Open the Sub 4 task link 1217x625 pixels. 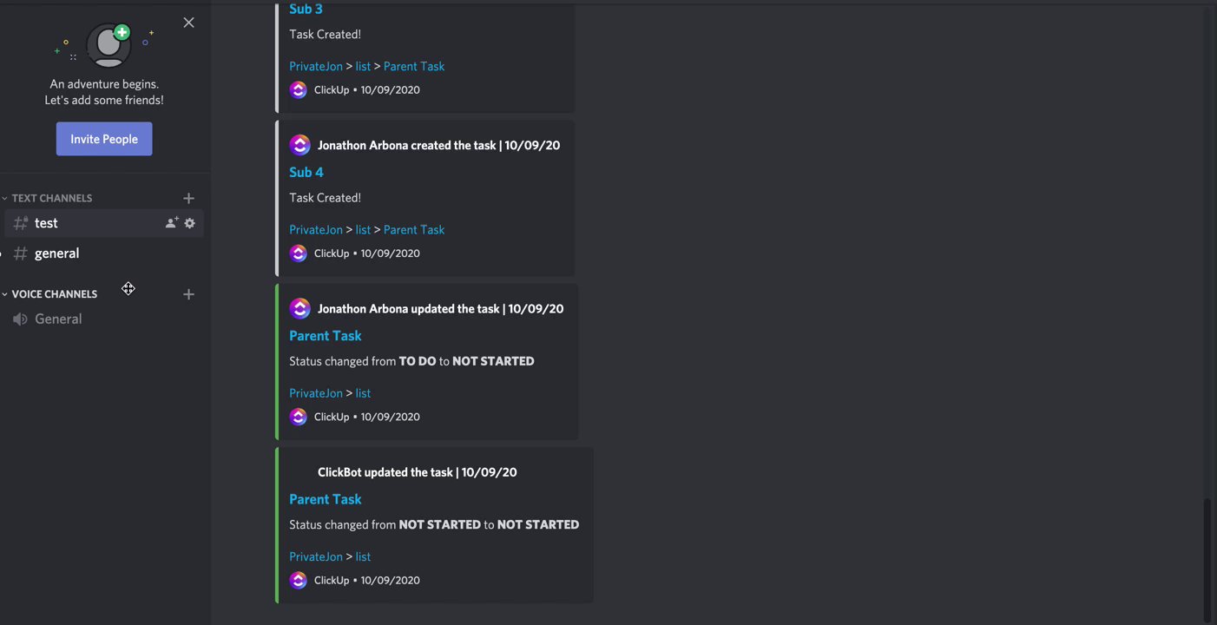click(306, 172)
